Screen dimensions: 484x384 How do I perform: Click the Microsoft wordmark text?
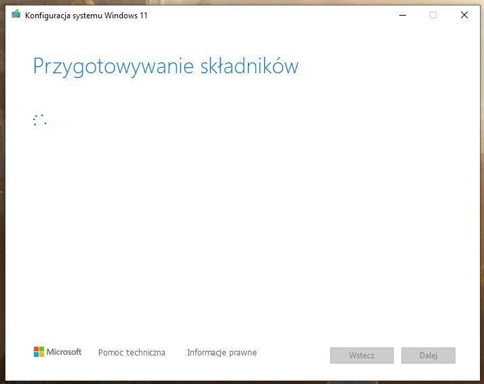[x=64, y=352]
